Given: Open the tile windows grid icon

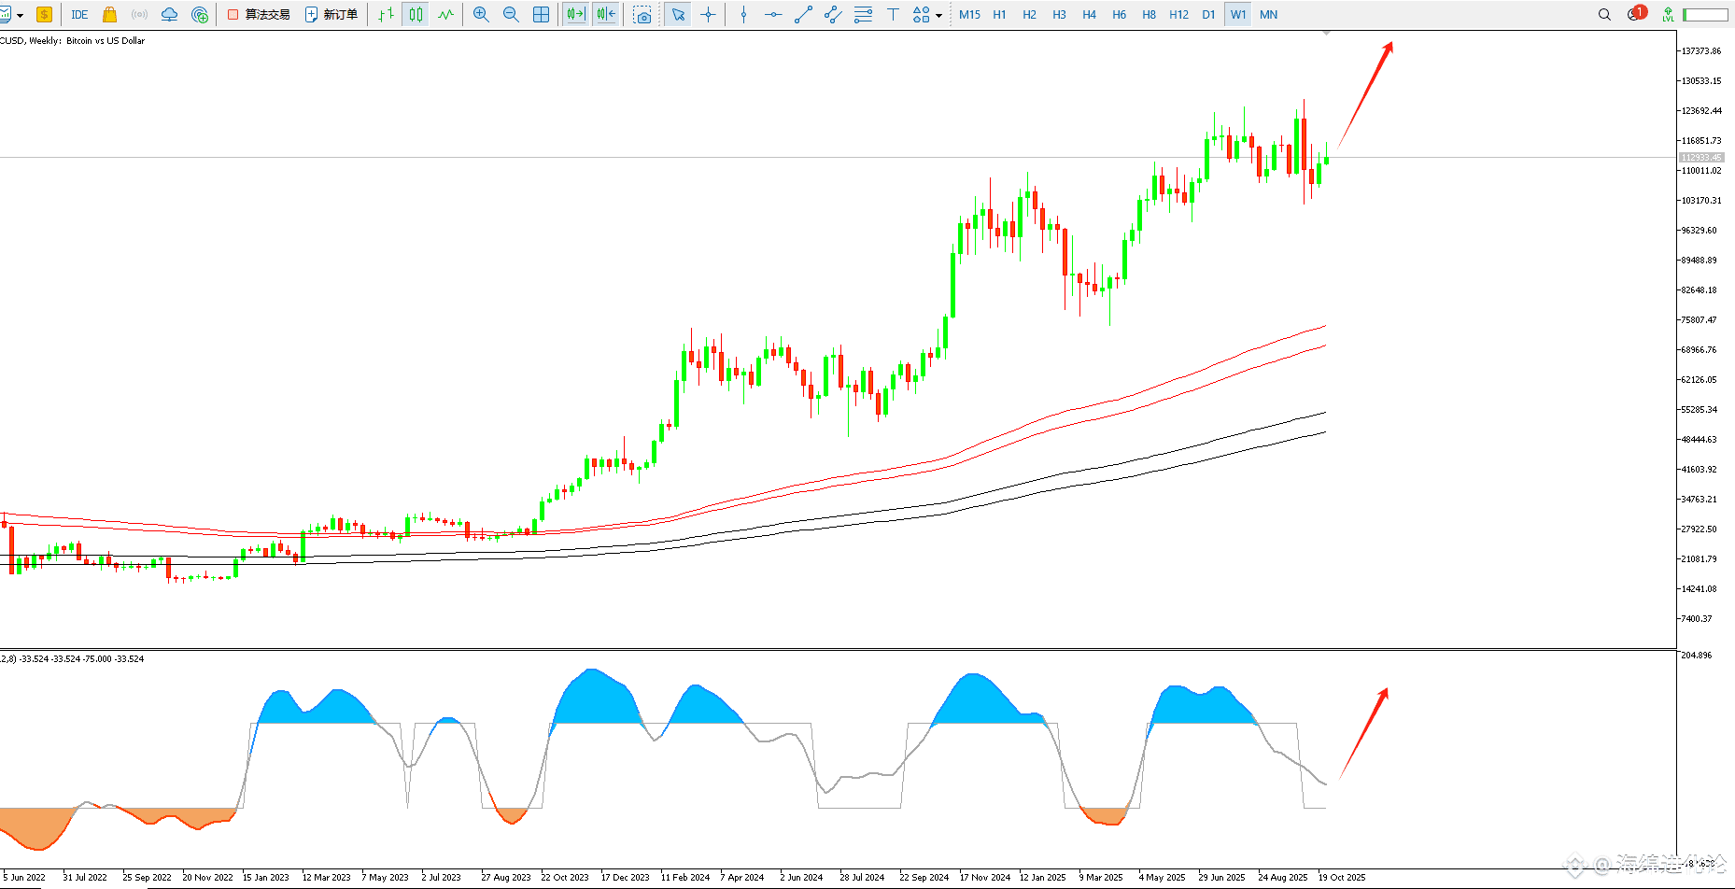Looking at the screenshot, I should tap(541, 15).
